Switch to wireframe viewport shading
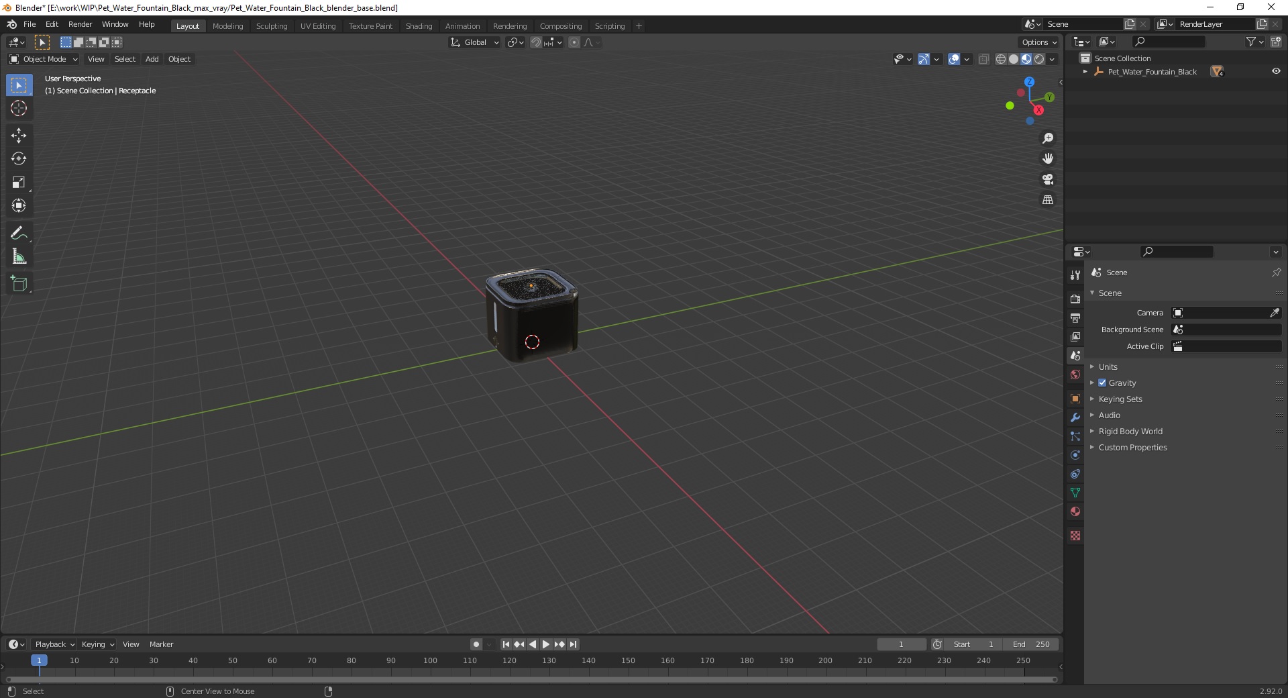 (1001, 59)
